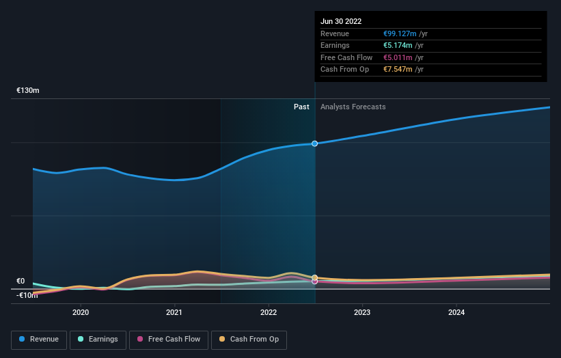The height and width of the screenshot is (358, 561).
Task: Click the €7.547m cash from op value
Action: click(x=398, y=70)
